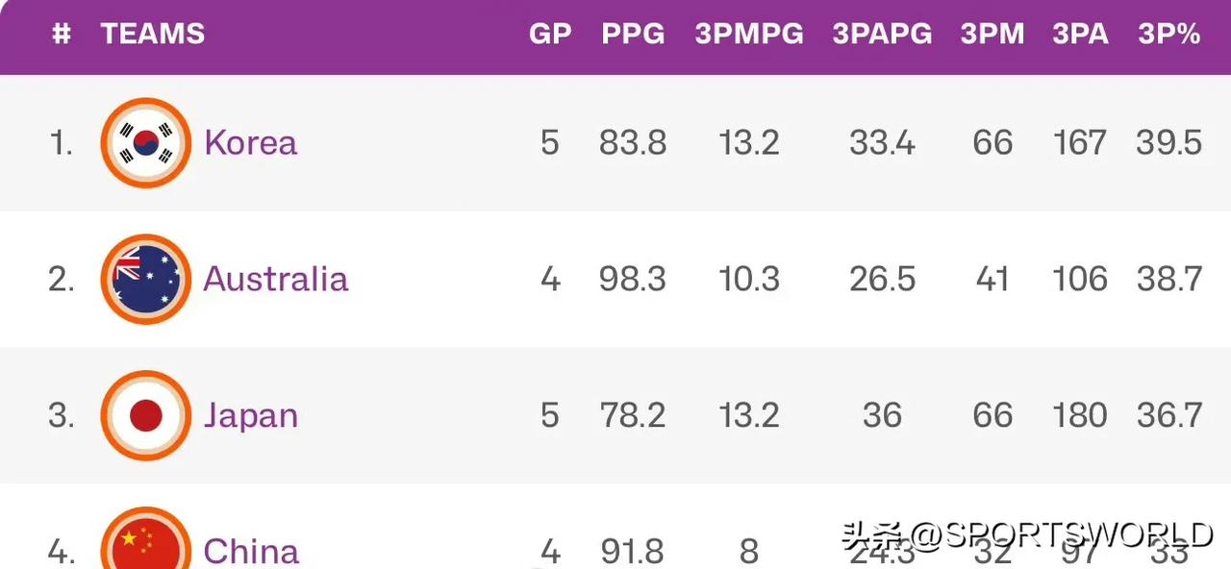Image resolution: width=1231 pixels, height=569 pixels.
Task: Sort table by the PPG column header
Action: click(633, 35)
